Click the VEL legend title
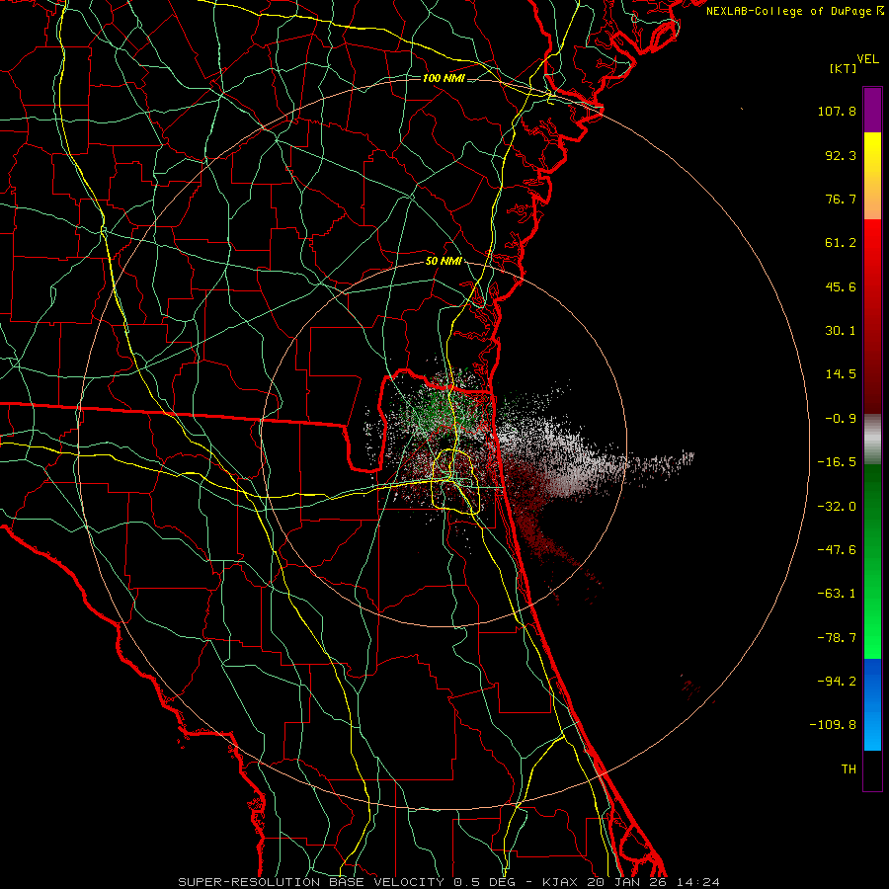This screenshot has width=889, height=889. [868, 59]
